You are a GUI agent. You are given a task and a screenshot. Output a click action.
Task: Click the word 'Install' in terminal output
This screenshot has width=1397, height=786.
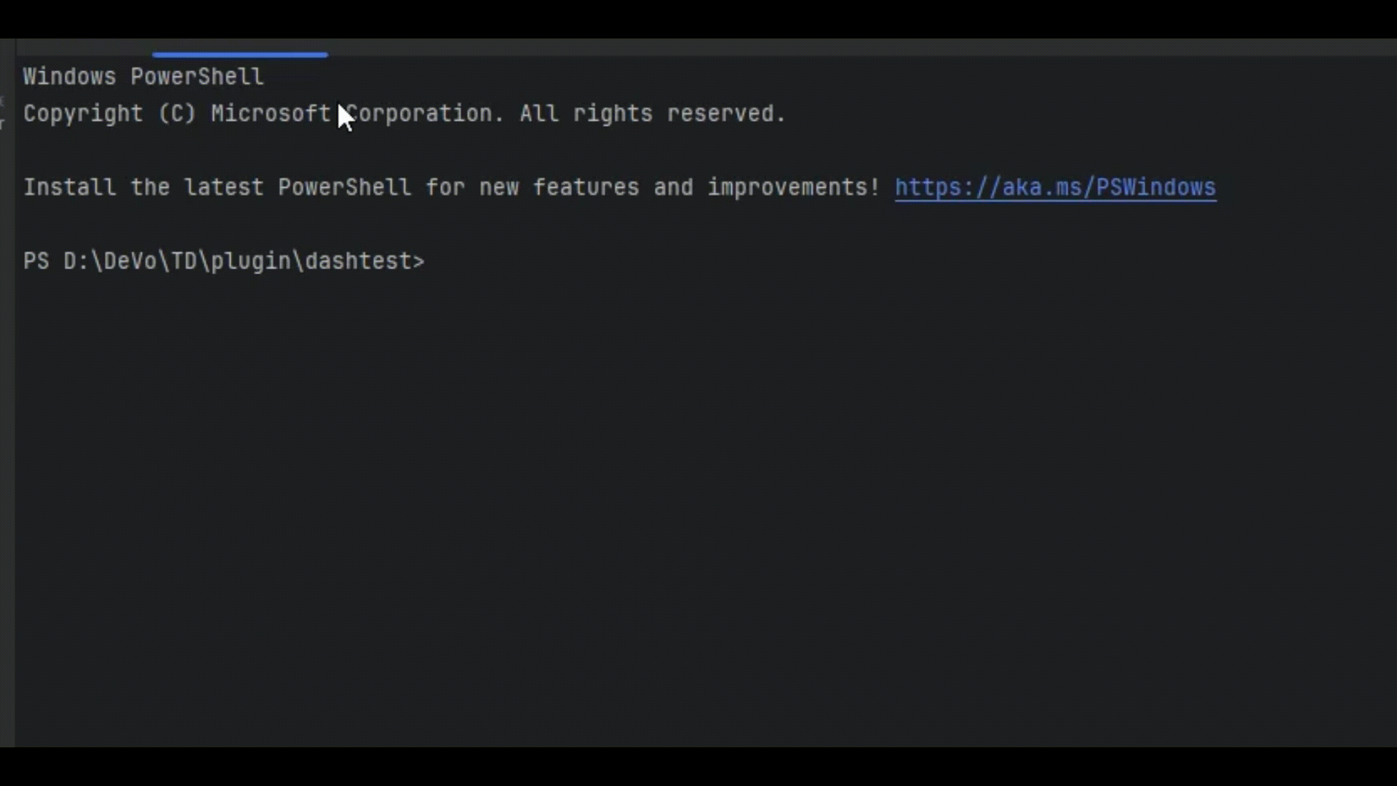[x=69, y=187]
